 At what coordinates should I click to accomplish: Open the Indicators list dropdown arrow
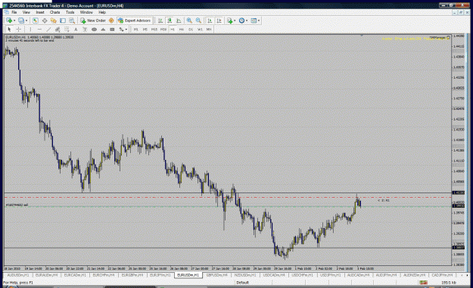coord(235,20)
